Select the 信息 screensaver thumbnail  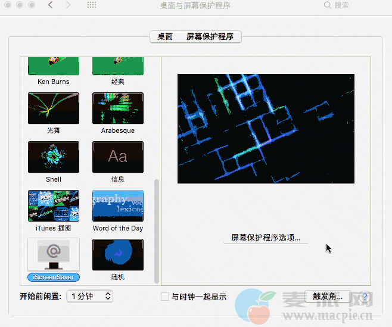118,157
